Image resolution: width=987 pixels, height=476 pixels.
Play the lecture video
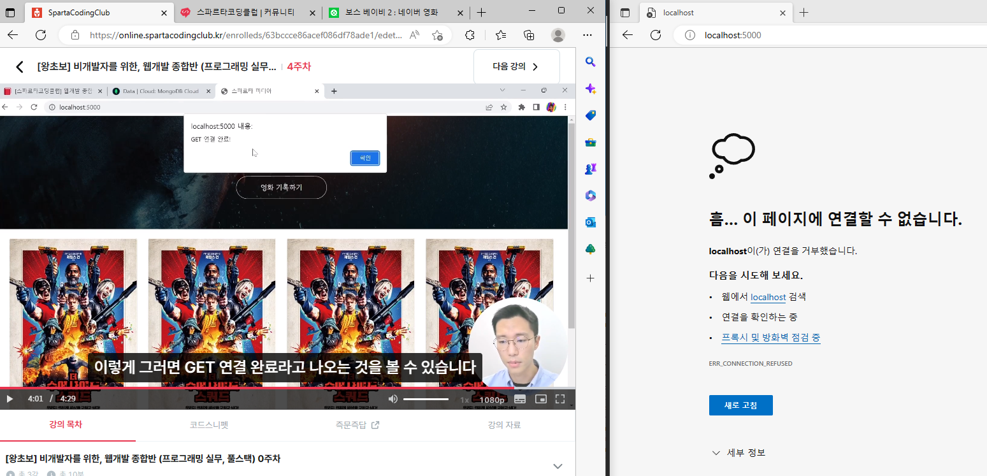click(x=10, y=400)
